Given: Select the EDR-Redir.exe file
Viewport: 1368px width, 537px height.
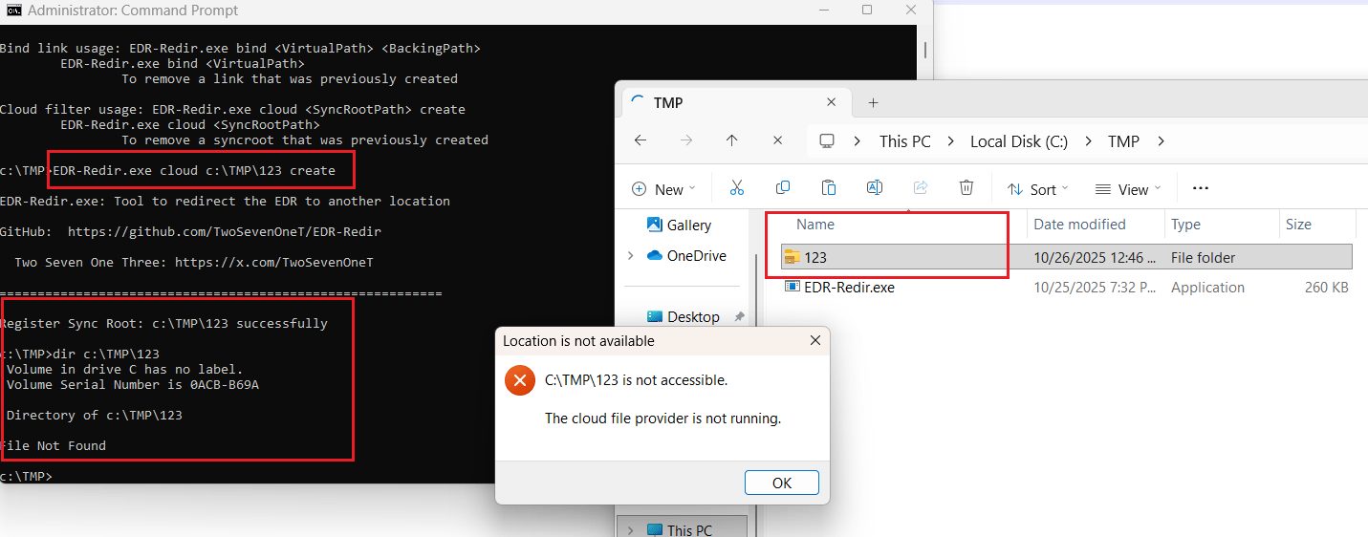Looking at the screenshot, I should [x=849, y=288].
